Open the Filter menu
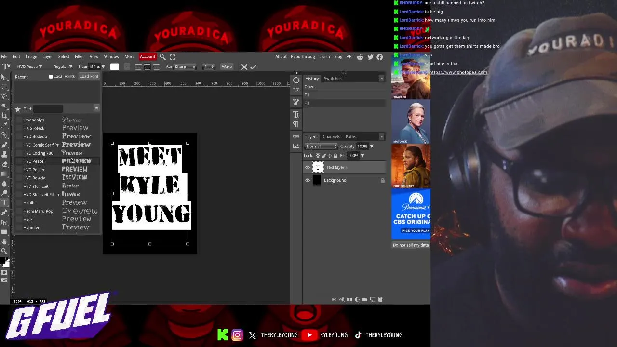This screenshot has width=617, height=347. (80, 57)
